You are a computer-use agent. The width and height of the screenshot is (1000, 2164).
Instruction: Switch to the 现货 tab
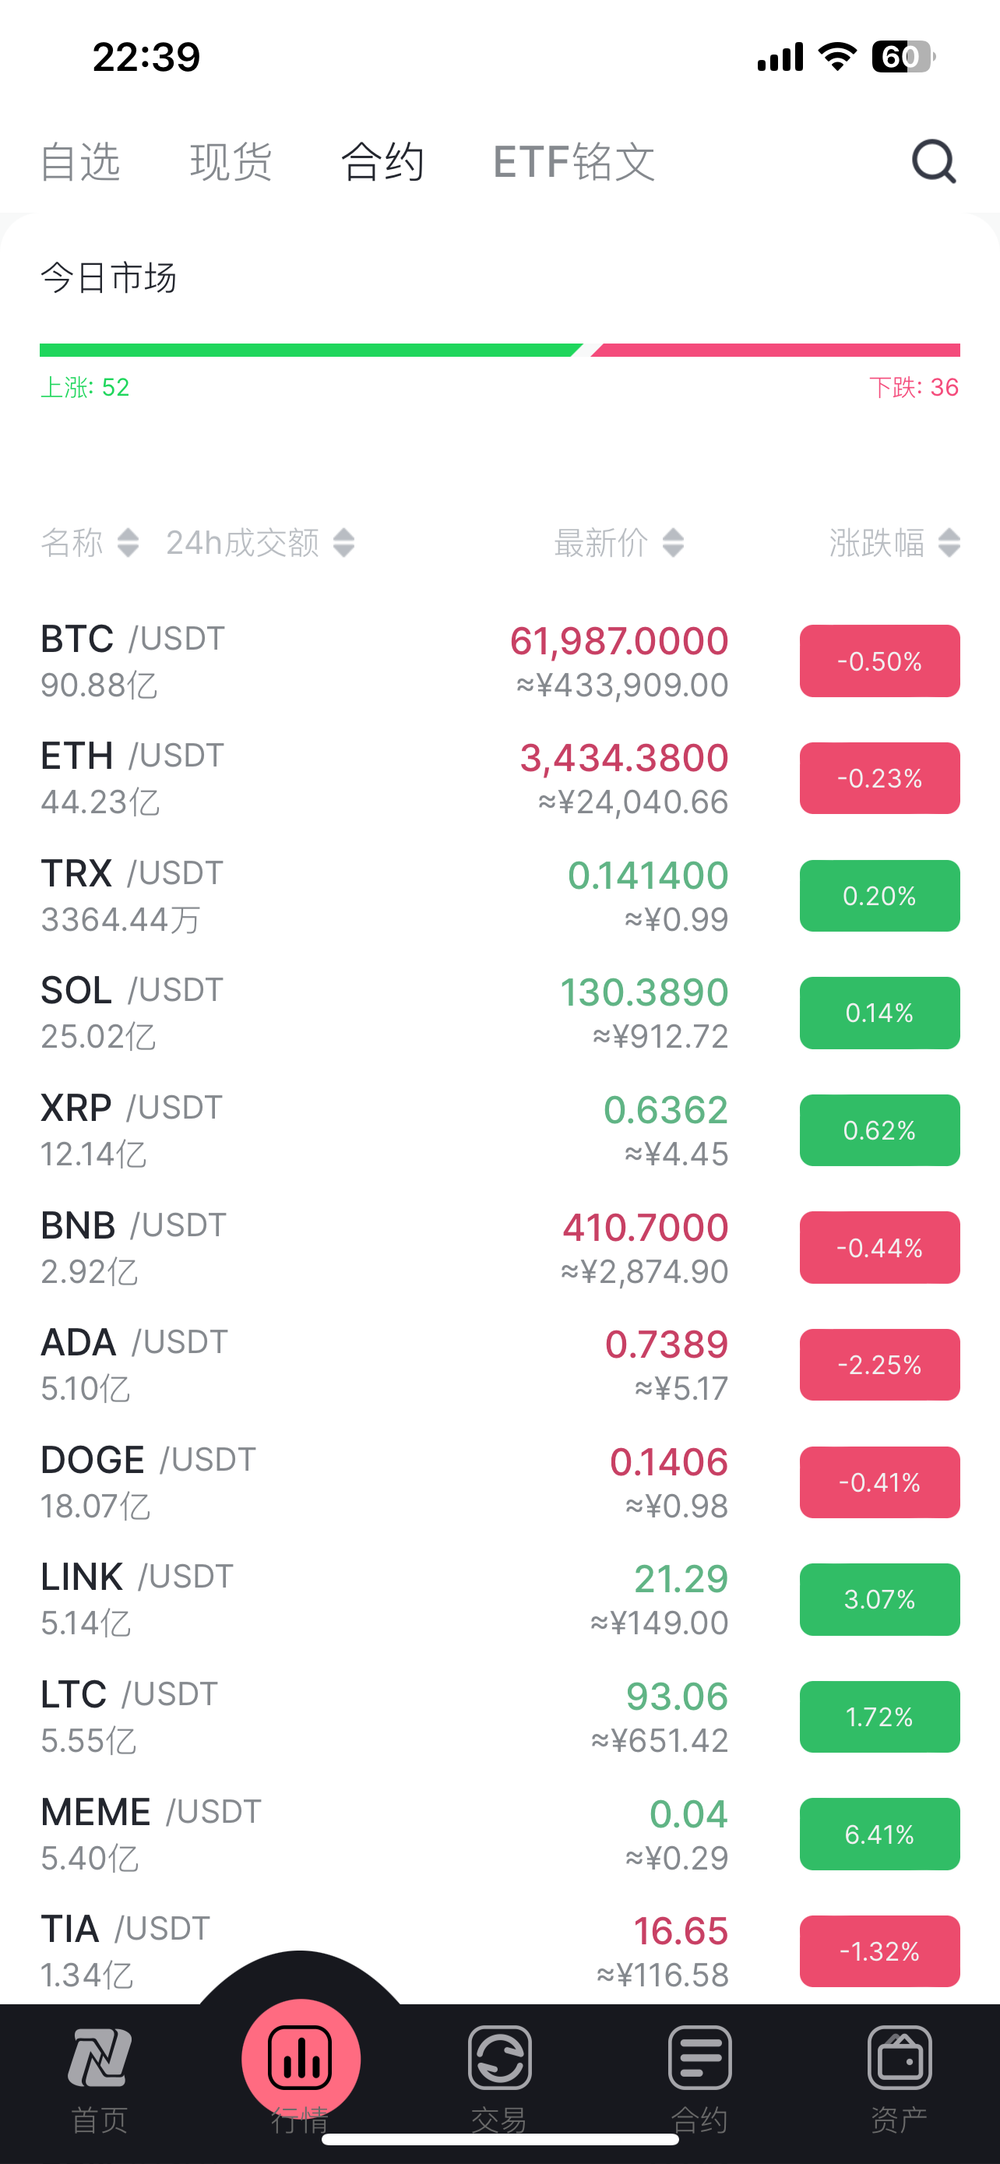tap(231, 161)
